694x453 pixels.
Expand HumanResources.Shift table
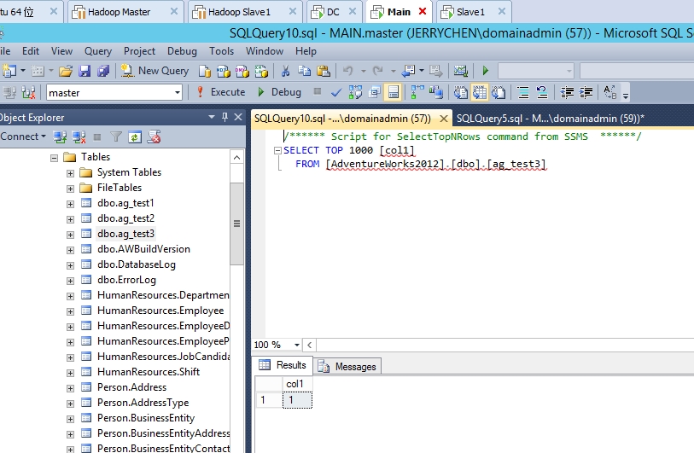(x=70, y=373)
